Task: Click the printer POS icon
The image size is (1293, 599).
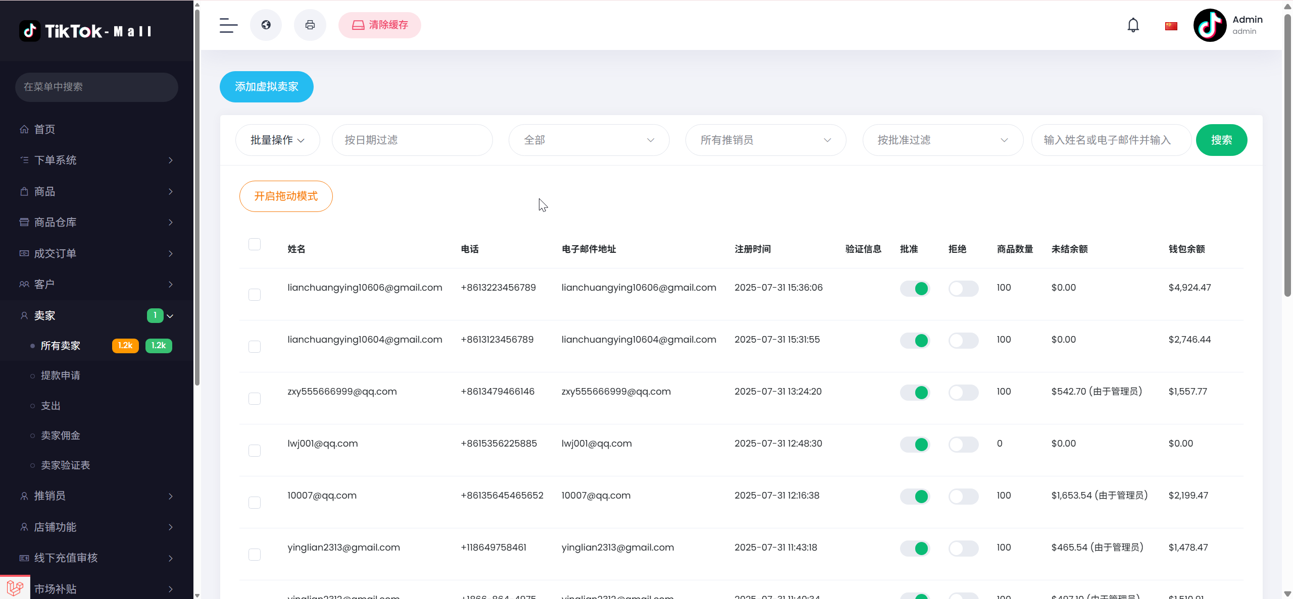Action: pos(310,25)
